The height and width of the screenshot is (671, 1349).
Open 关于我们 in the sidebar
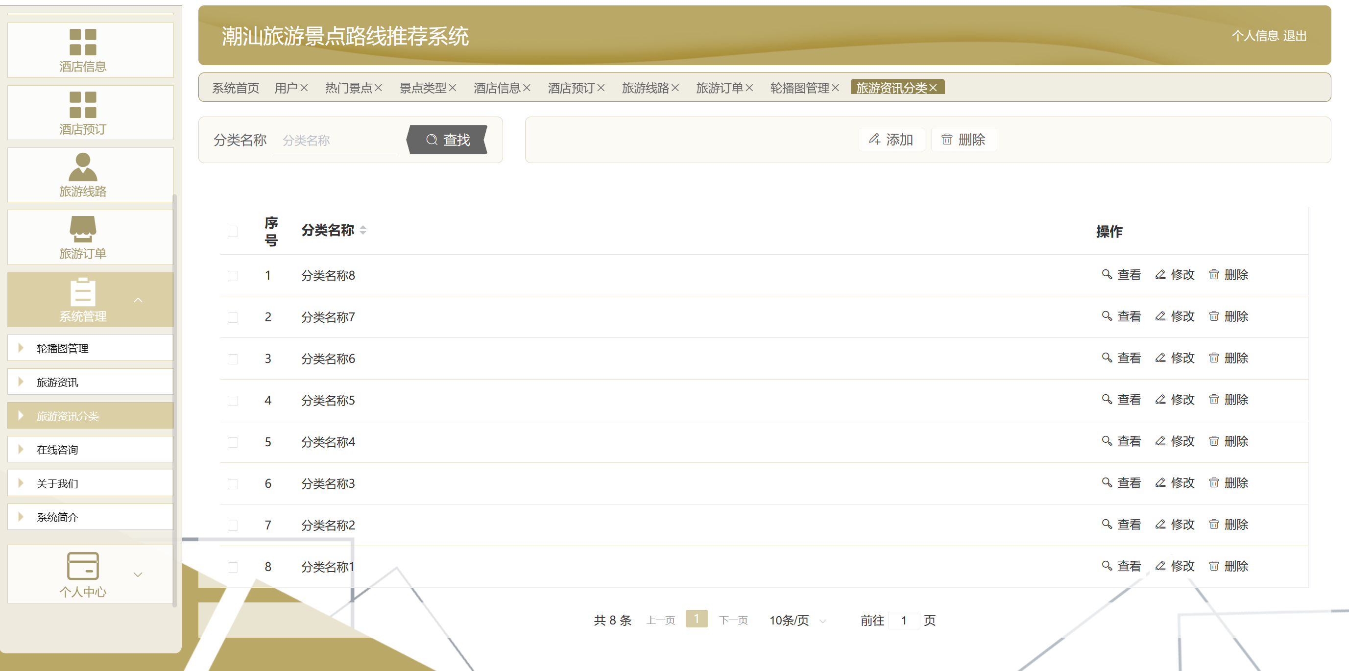90,483
